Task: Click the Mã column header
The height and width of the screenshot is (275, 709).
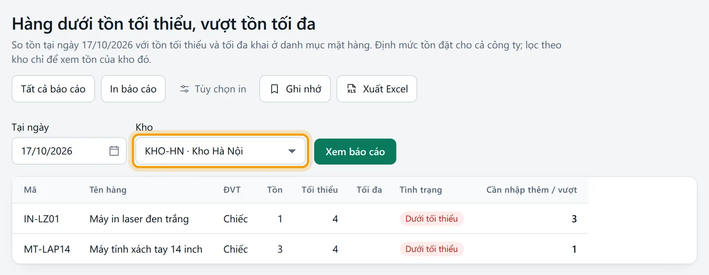Action: tap(30, 190)
